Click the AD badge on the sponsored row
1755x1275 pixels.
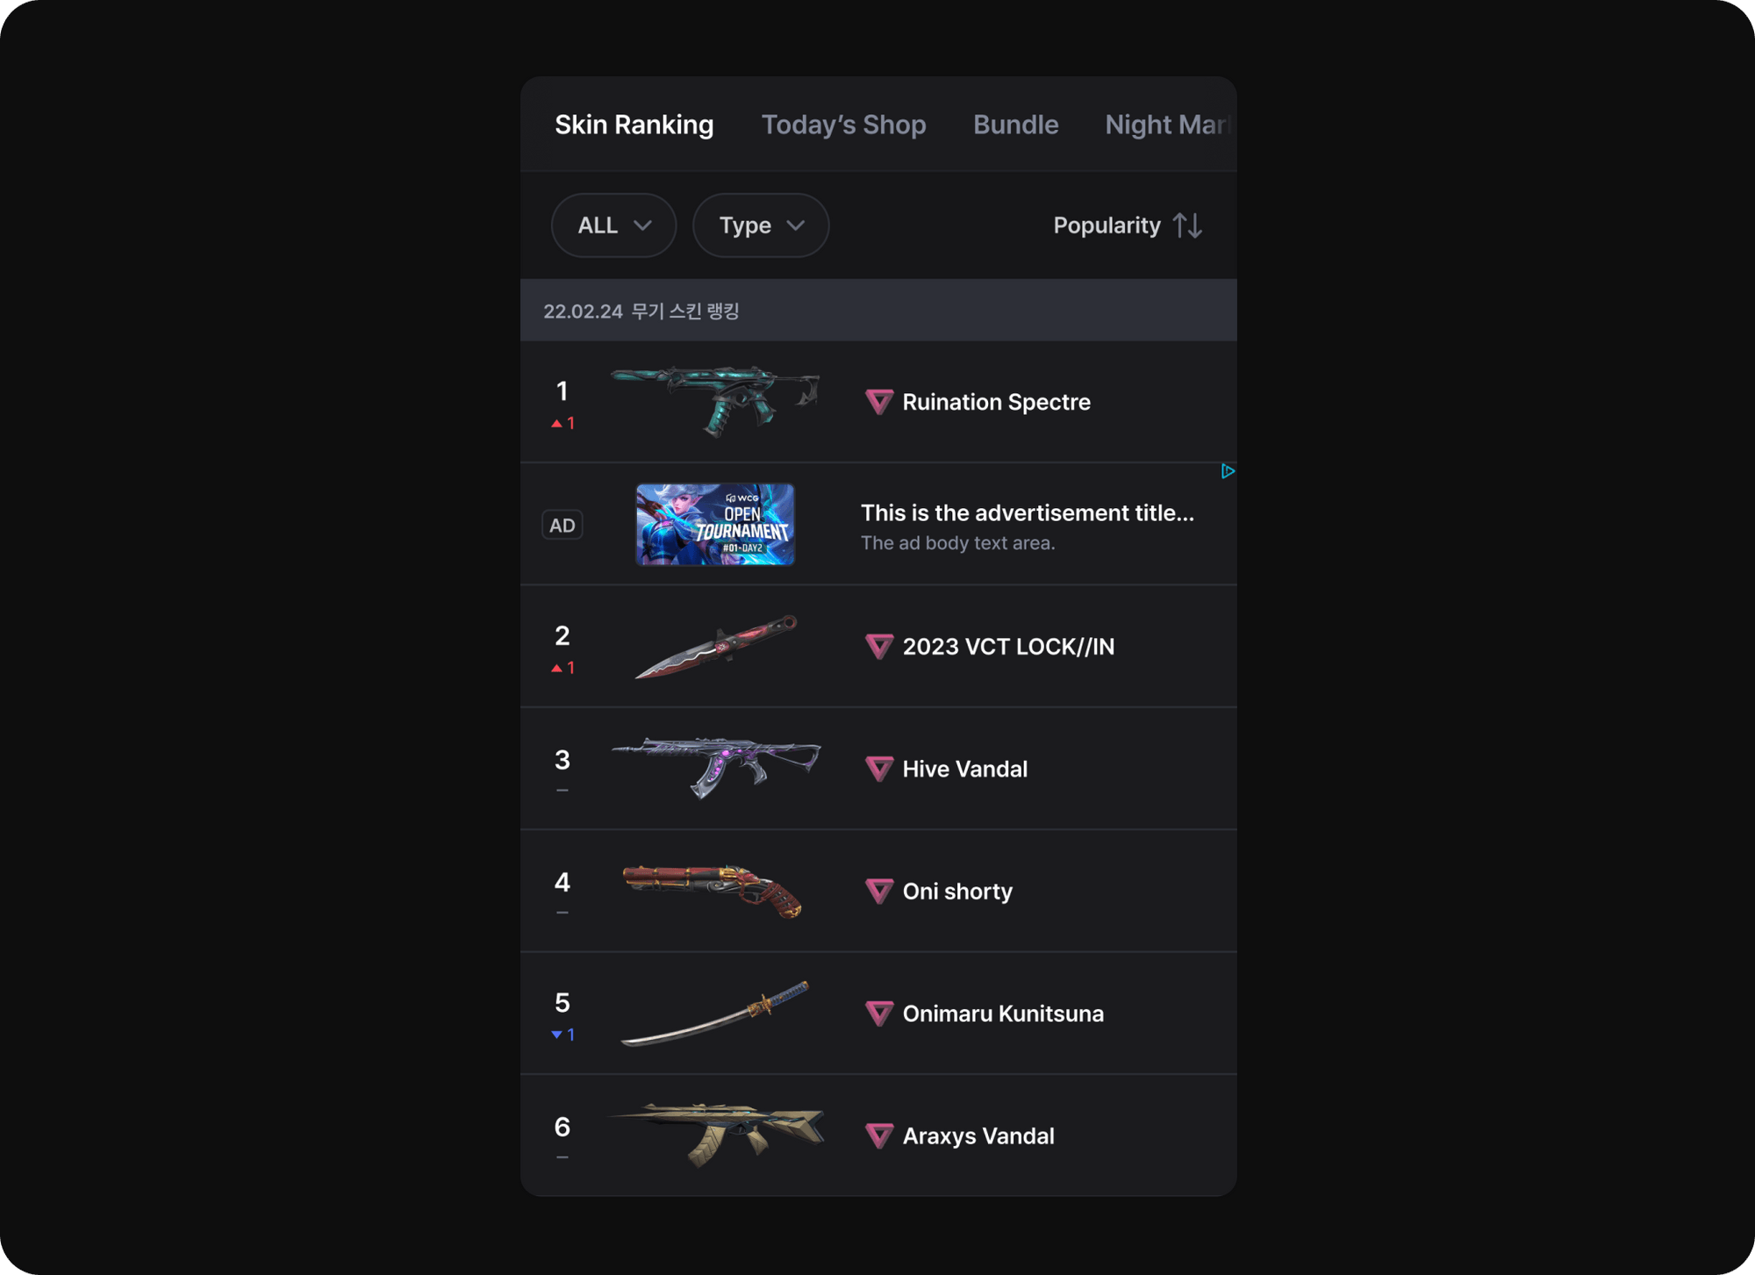pyautogui.click(x=562, y=524)
